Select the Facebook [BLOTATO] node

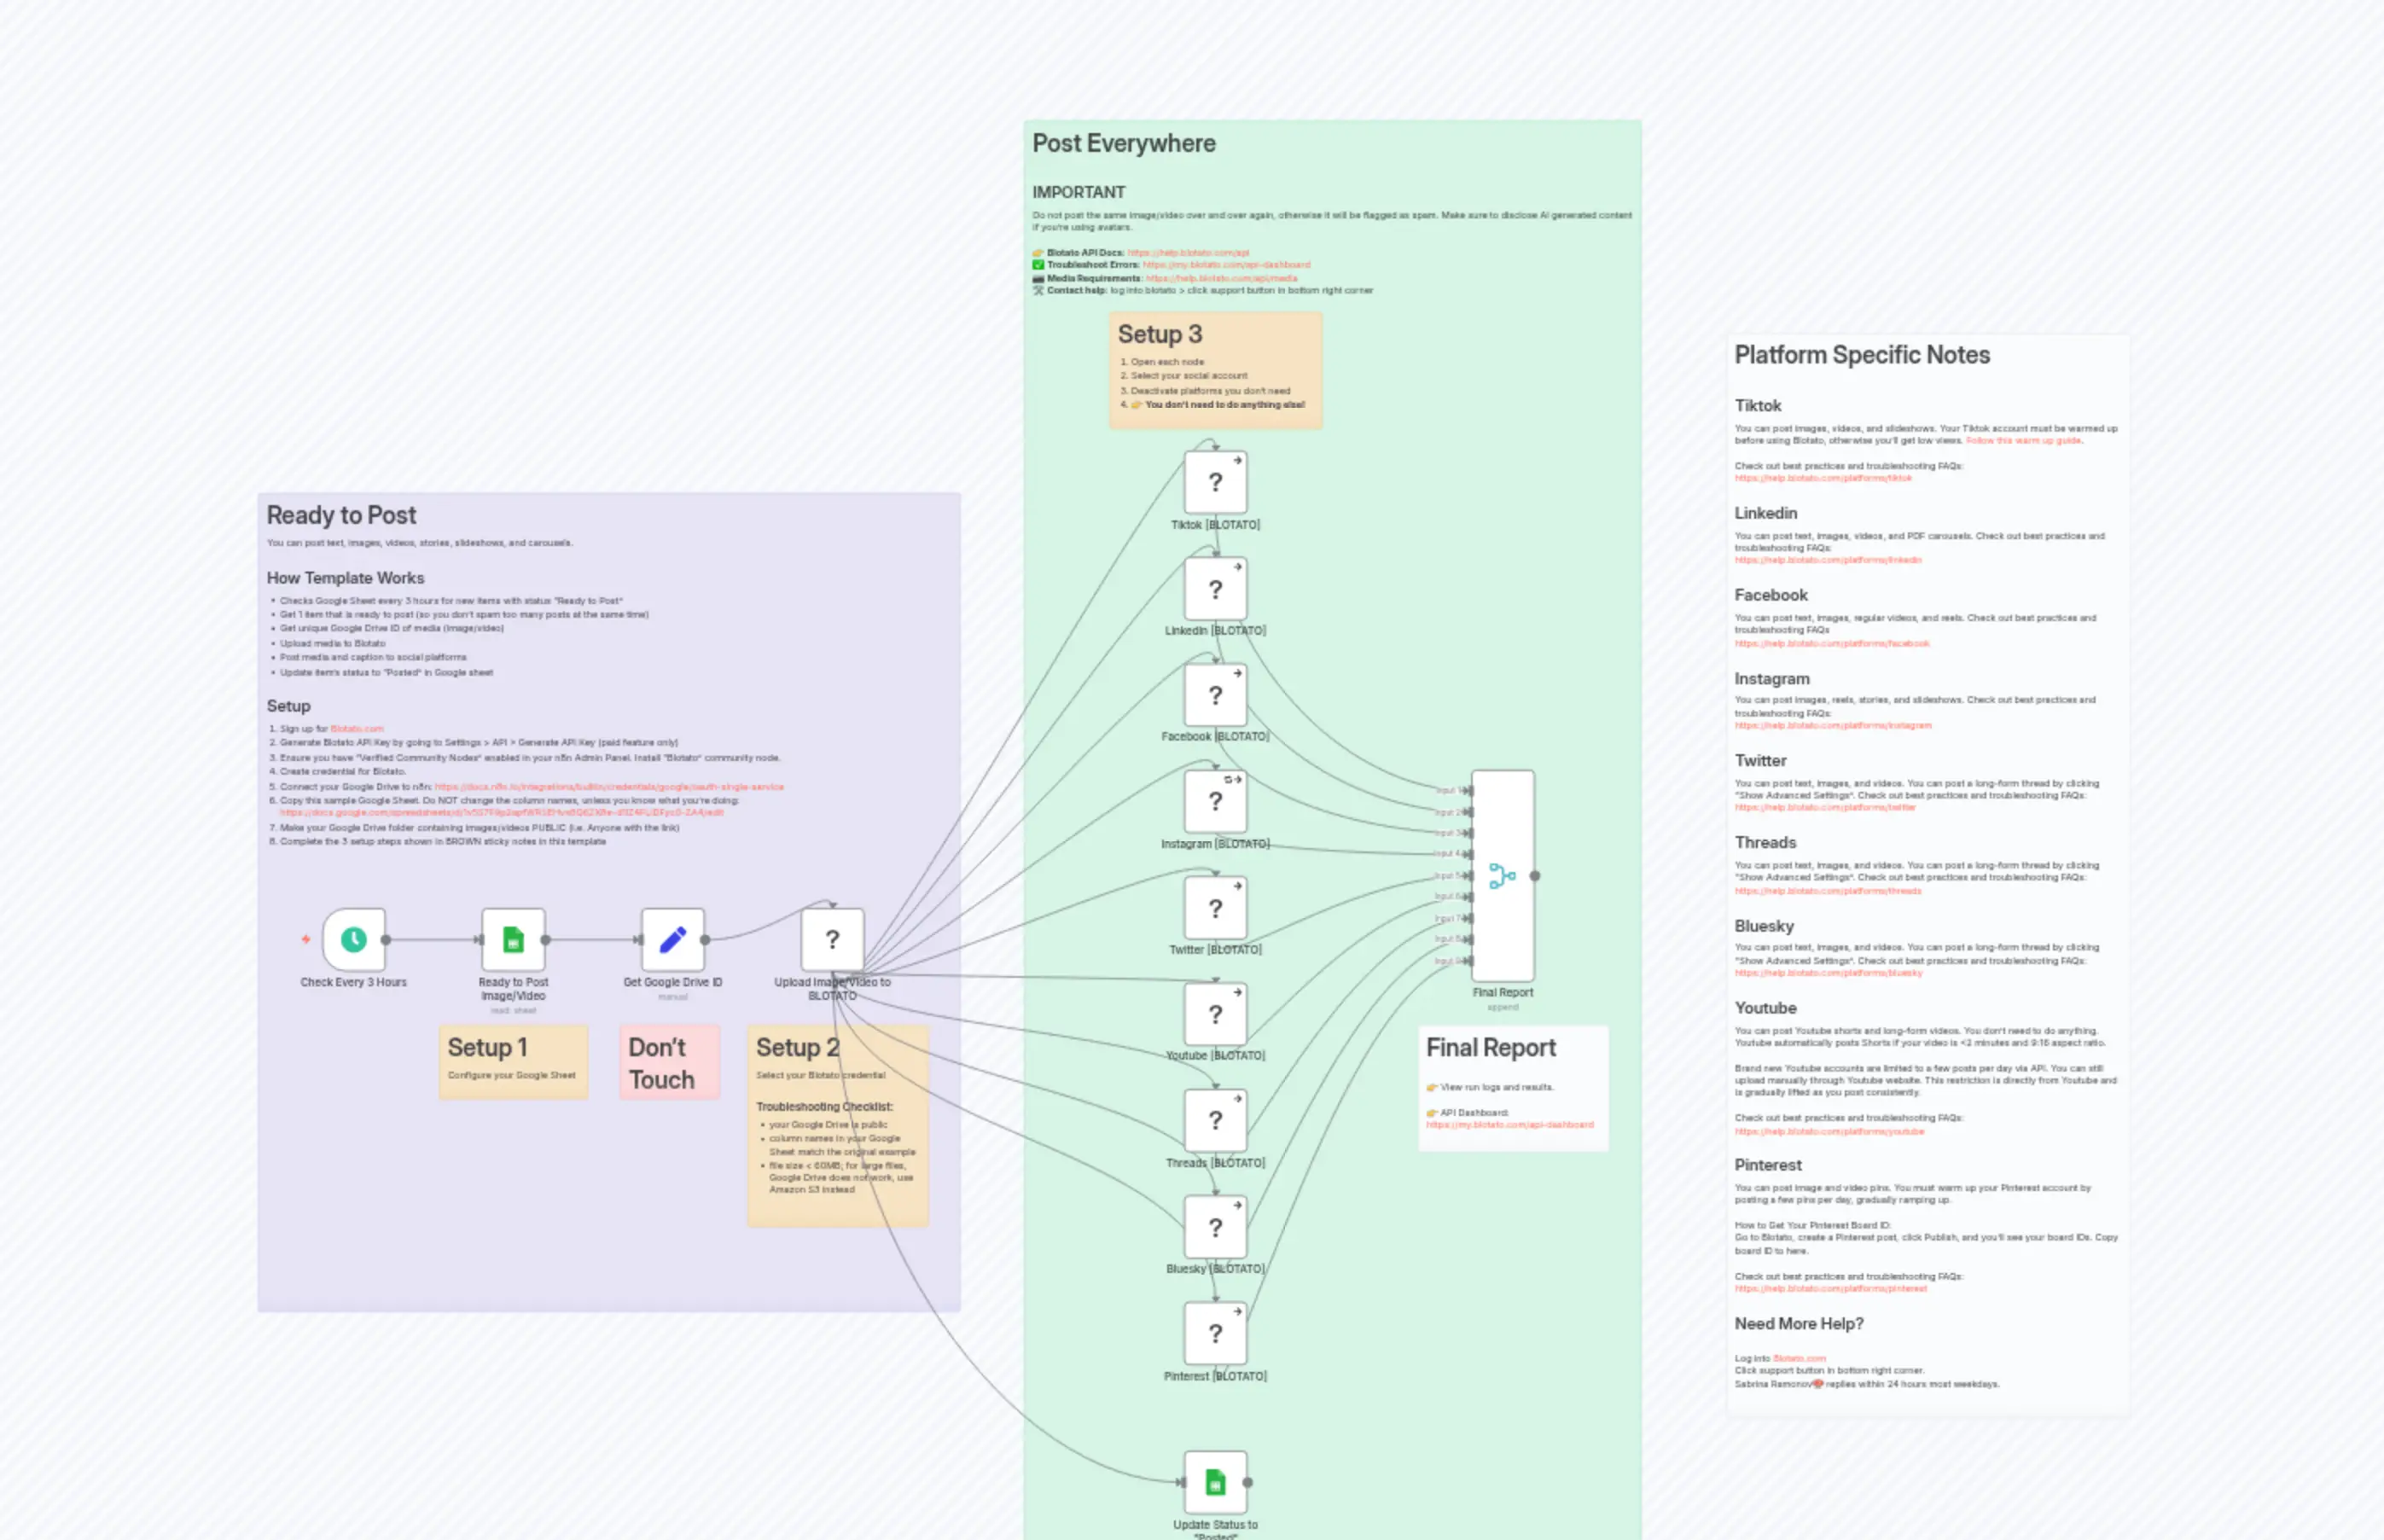point(1214,694)
